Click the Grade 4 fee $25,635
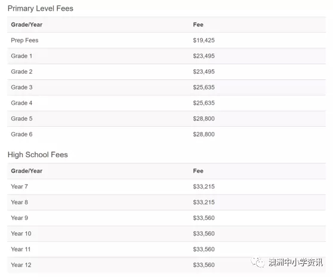This screenshot has height=277, width=333. tap(203, 103)
